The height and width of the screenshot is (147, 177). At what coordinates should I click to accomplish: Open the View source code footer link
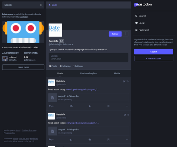[20, 141]
